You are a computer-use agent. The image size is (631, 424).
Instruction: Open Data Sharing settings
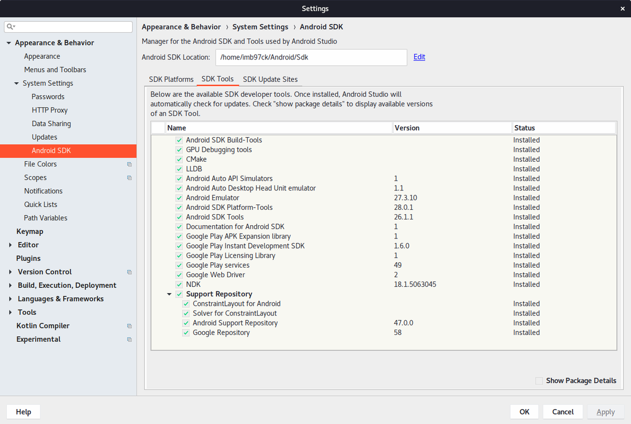click(51, 124)
